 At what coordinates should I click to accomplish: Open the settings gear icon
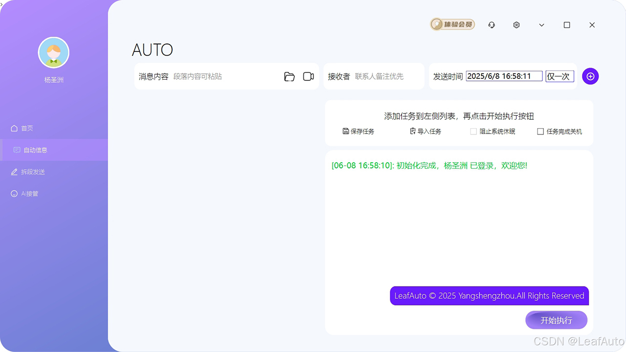(x=516, y=24)
